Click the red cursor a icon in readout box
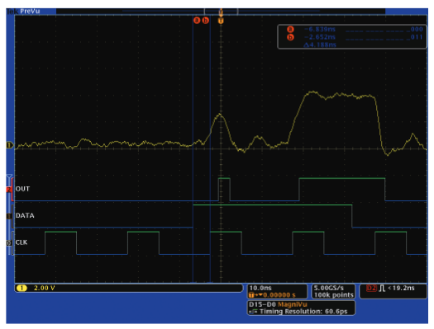This screenshot has height=329, width=434. point(290,29)
